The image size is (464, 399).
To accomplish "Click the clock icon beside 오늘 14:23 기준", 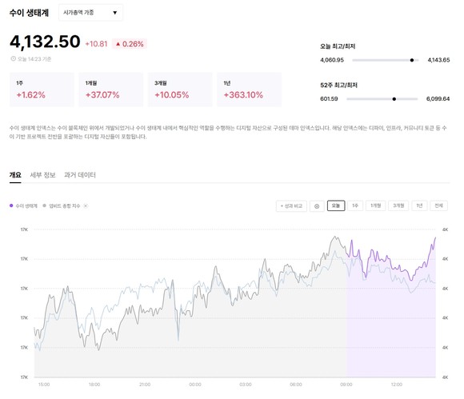I will [x=14, y=58].
